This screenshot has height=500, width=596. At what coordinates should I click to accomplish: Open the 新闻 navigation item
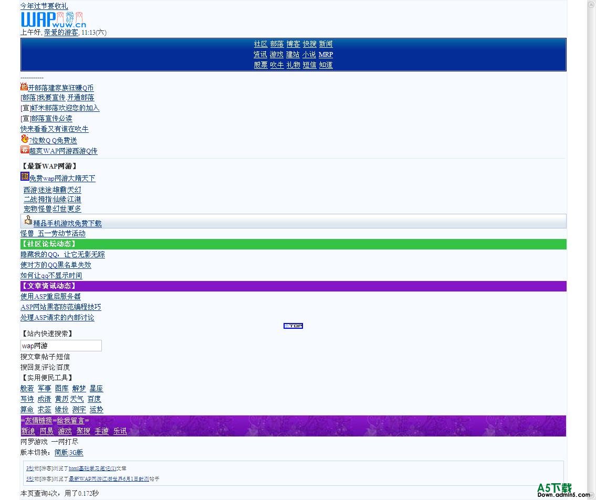pos(326,44)
